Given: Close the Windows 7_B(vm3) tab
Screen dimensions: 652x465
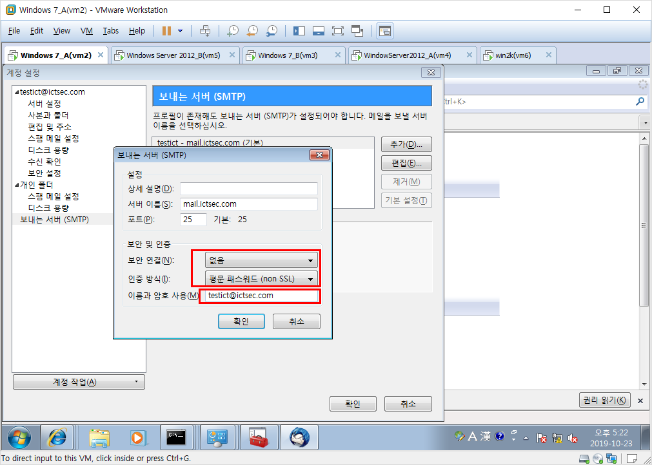Looking at the screenshot, I should [338, 55].
